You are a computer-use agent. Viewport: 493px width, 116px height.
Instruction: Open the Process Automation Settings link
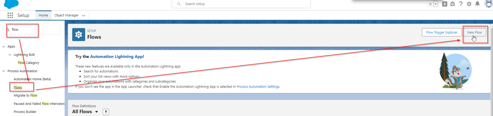click(258, 87)
